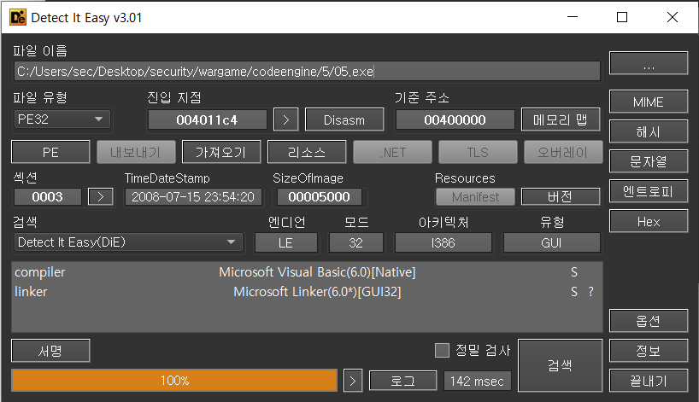Open the 로그 (log) button
This screenshot has width=699, height=402.
tap(403, 381)
